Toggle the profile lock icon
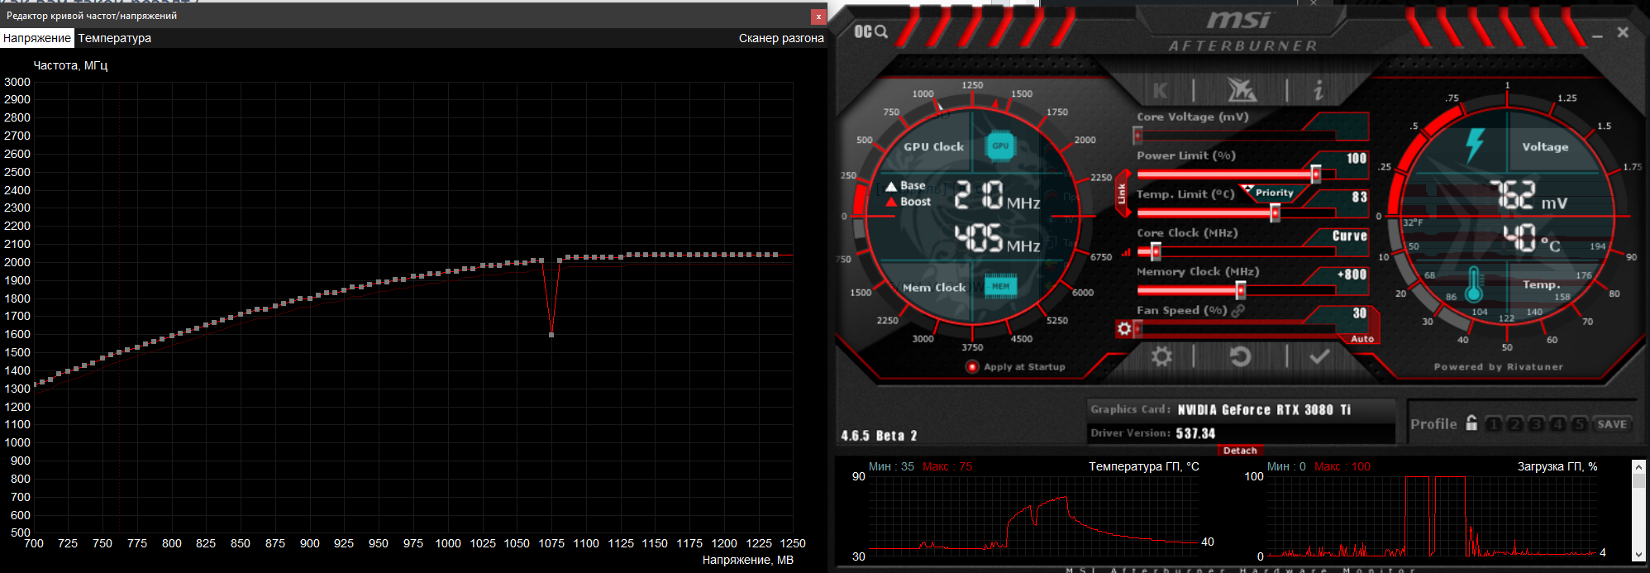The width and height of the screenshot is (1650, 573). 1471,423
